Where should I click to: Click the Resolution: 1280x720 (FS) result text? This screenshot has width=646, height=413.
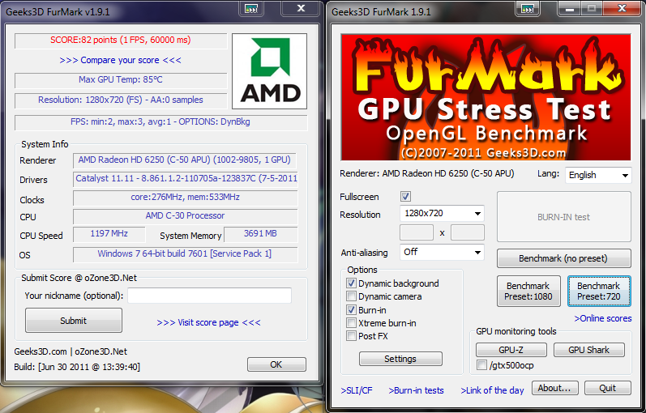point(120,100)
